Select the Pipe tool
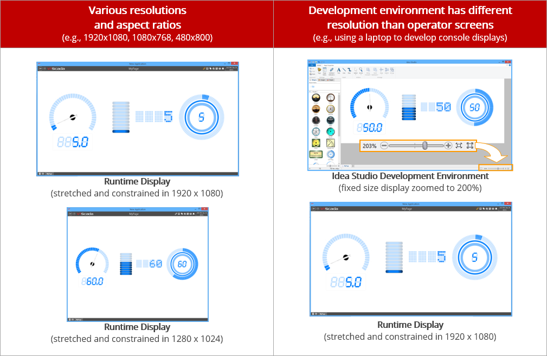Viewport: 547px width, 356px height. pyautogui.click(x=350, y=70)
